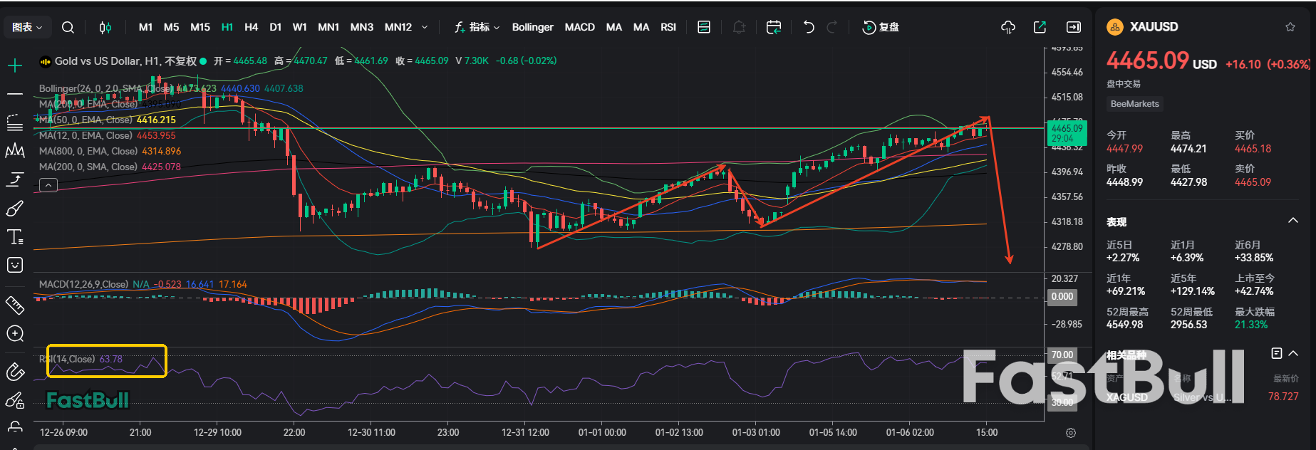Image resolution: width=1316 pixels, height=450 pixels.
Task: Switch to the H4 timeframe
Action: point(251,27)
